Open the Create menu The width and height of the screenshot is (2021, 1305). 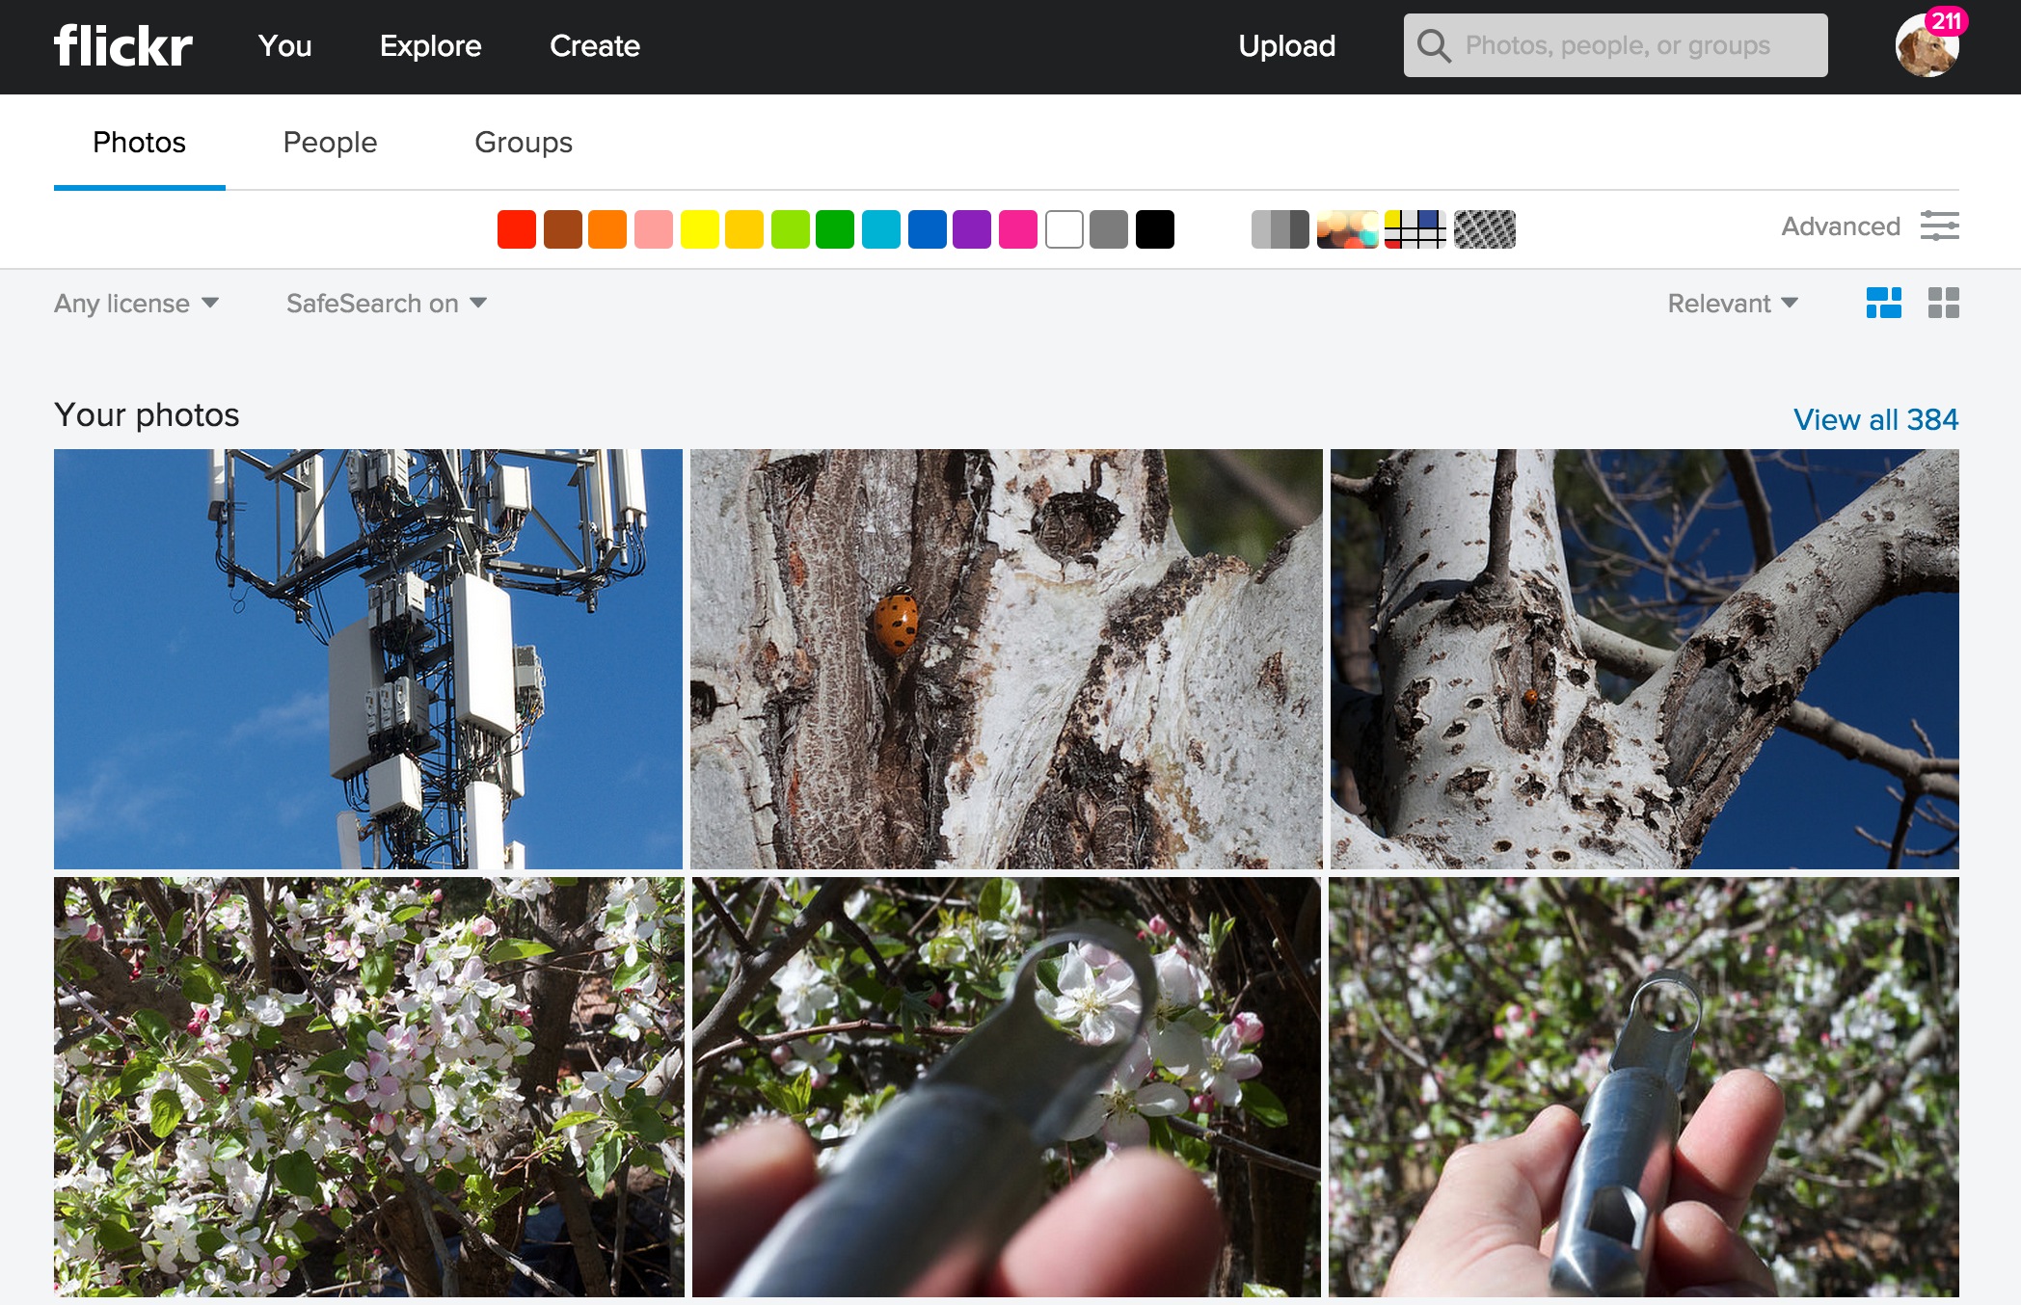tap(595, 45)
